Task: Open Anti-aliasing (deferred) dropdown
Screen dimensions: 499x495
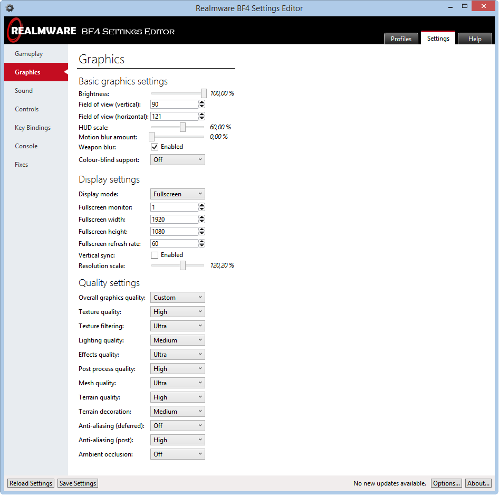Action: 178,425
